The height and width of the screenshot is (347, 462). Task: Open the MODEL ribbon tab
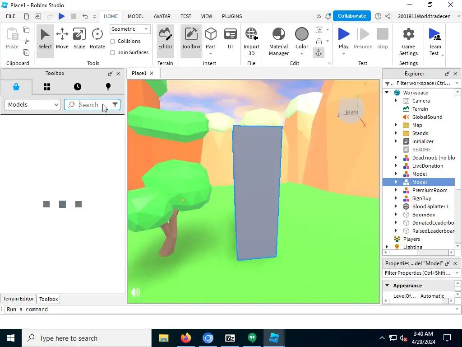(135, 16)
